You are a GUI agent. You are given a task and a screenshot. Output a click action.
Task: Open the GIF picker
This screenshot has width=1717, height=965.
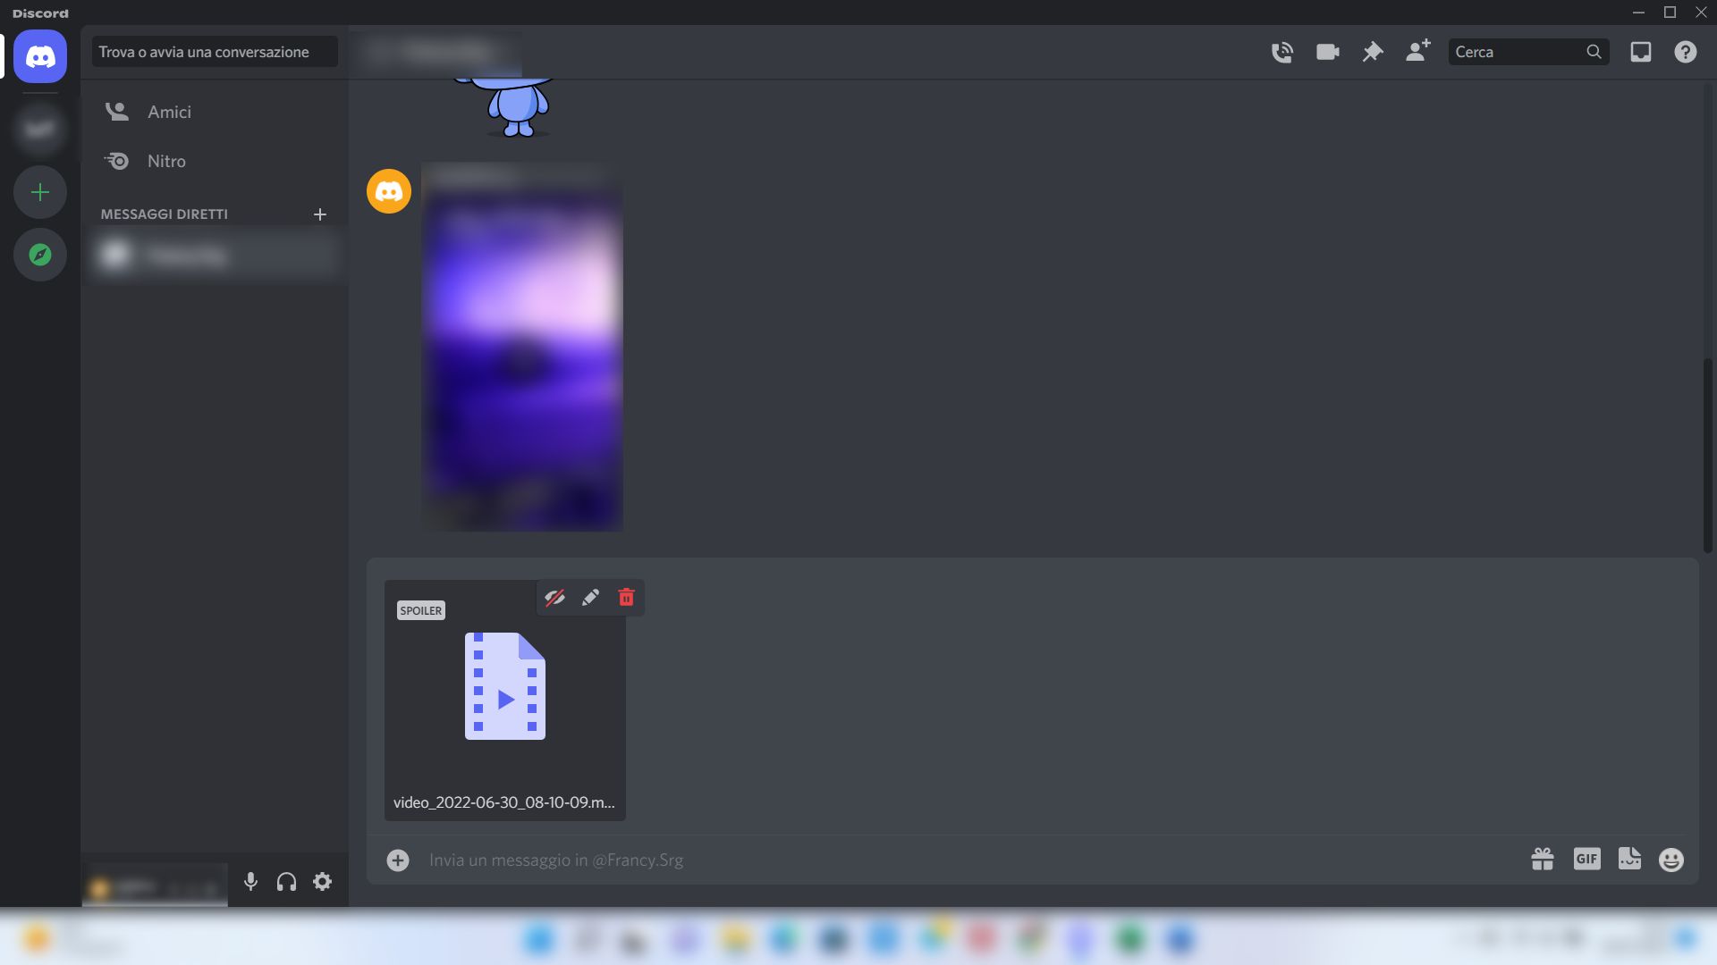(x=1586, y=860)
